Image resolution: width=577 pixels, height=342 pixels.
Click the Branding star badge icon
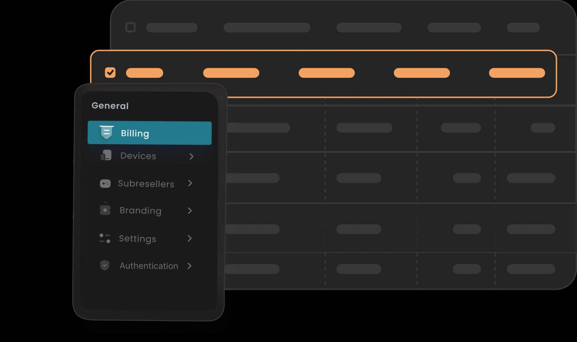tap(105, 210)
